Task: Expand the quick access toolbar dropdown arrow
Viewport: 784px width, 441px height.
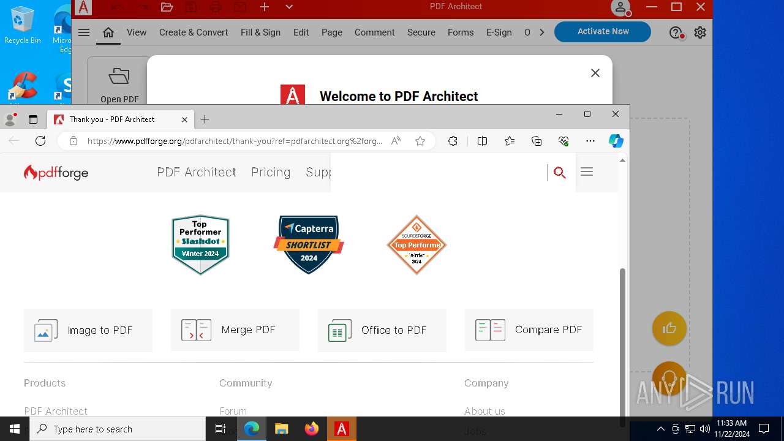Action: pos(289,7)
